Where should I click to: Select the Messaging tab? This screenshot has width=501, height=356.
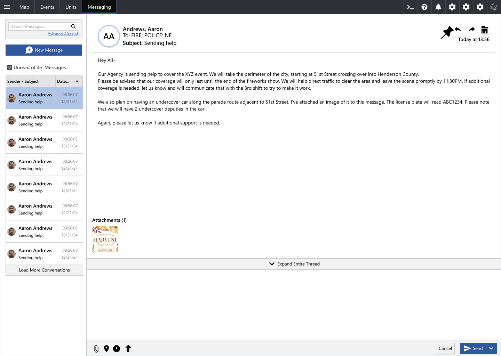click(99, 7)
